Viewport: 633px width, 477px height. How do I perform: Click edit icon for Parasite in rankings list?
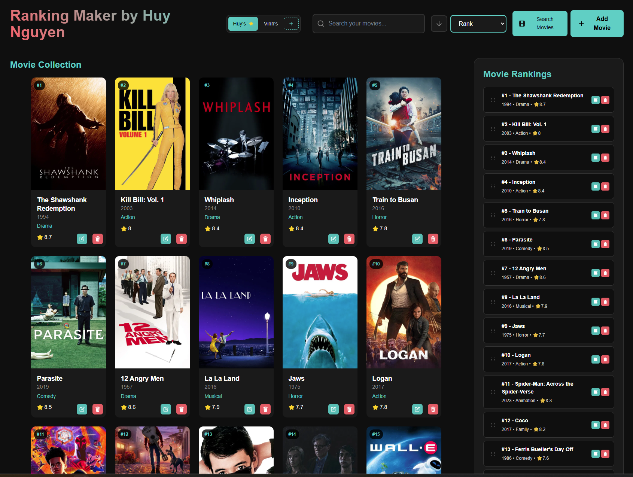(x=595, y=244)
